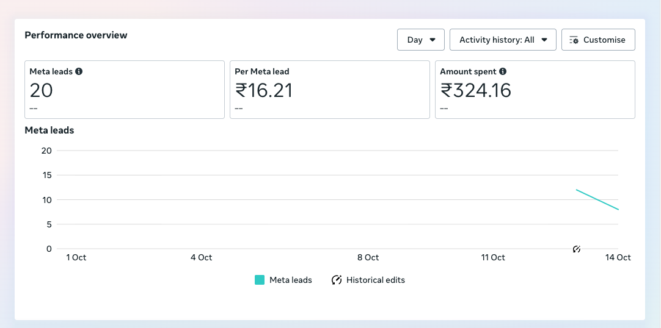Select the Meta leads metric card showing 20
The image size is (661, 328).
click(125, 90)
